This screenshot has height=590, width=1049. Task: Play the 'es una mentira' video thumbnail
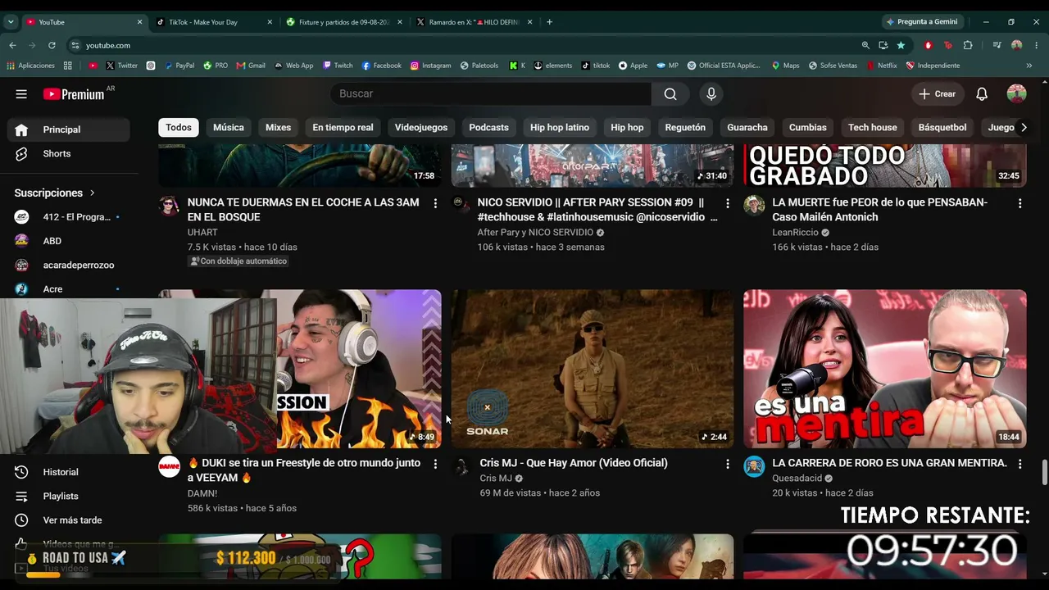[885, 369]
